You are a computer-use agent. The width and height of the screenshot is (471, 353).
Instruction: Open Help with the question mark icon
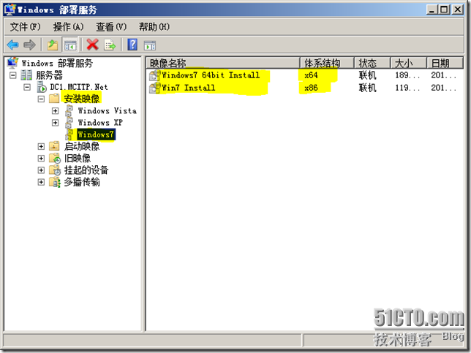point(132,45)
